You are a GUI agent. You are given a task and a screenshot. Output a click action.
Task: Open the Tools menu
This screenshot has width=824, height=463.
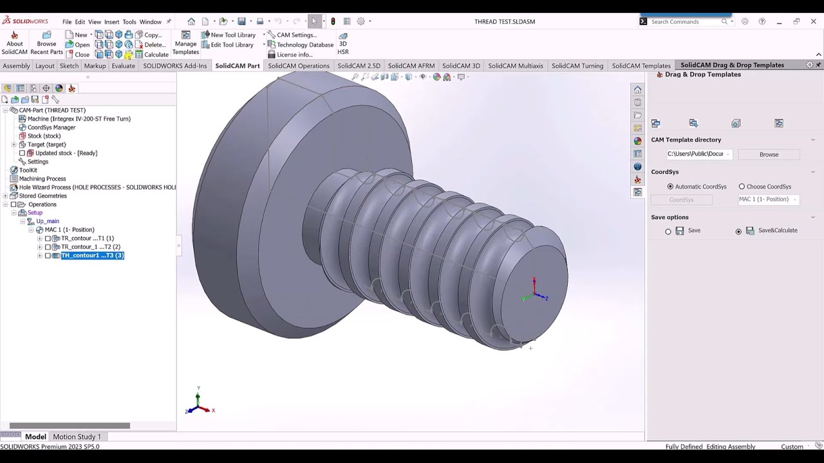coord(129,22)
